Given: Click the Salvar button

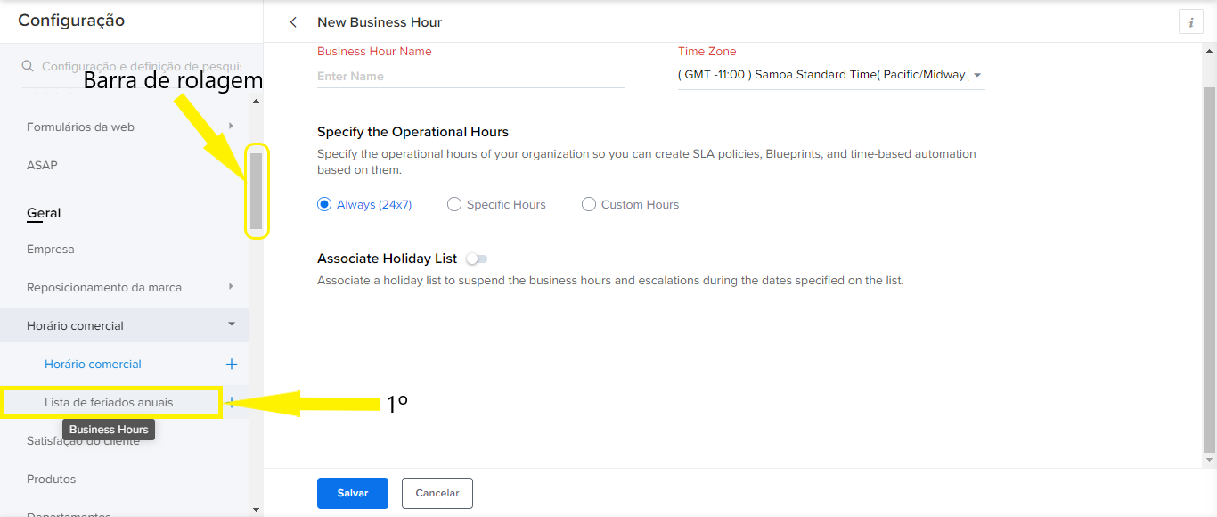Looking at the screenshot, I should pos(353,493).
